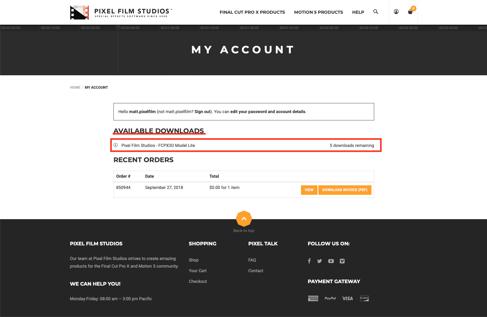Click the Discover payment icon
487x317 pixels.
point(364,298)
